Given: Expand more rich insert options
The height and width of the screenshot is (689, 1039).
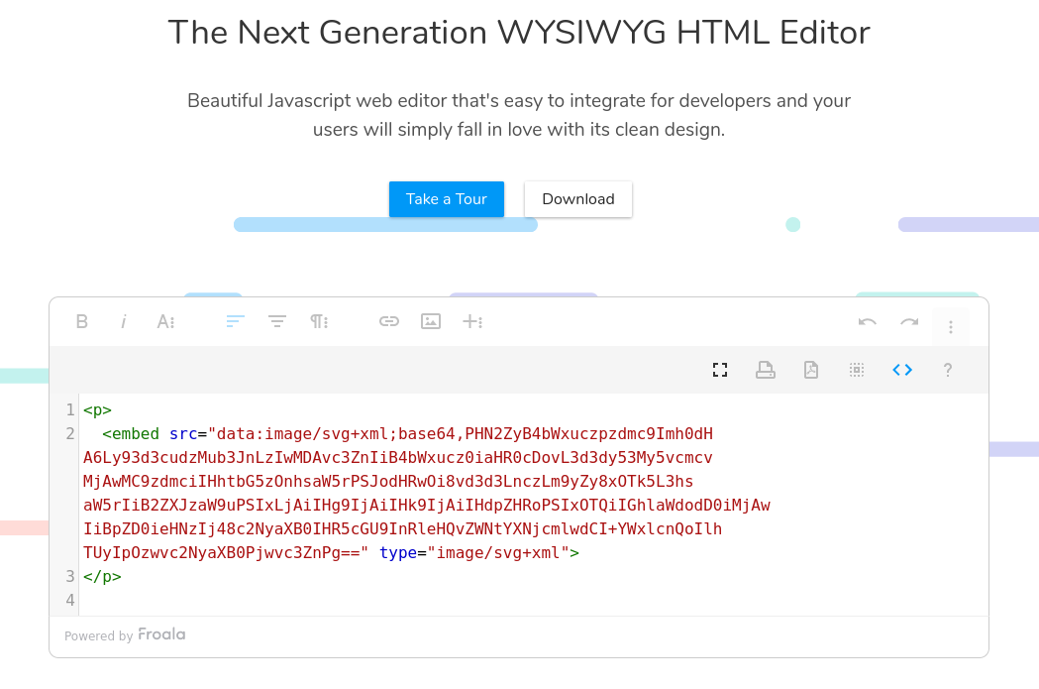Looking at the screenshot, I should 472,321.
